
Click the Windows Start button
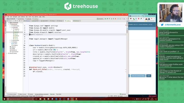pos(5,99)
